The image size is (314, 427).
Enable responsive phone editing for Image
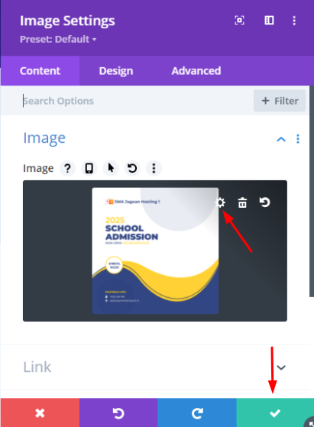(89, 168)
